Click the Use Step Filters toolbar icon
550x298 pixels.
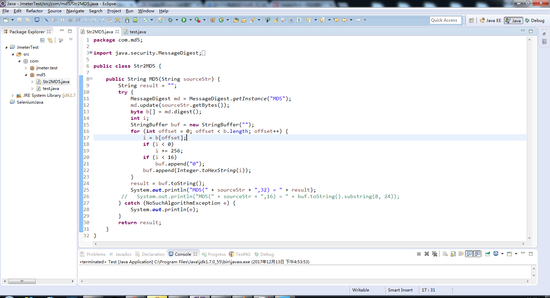tap(117, 20)
